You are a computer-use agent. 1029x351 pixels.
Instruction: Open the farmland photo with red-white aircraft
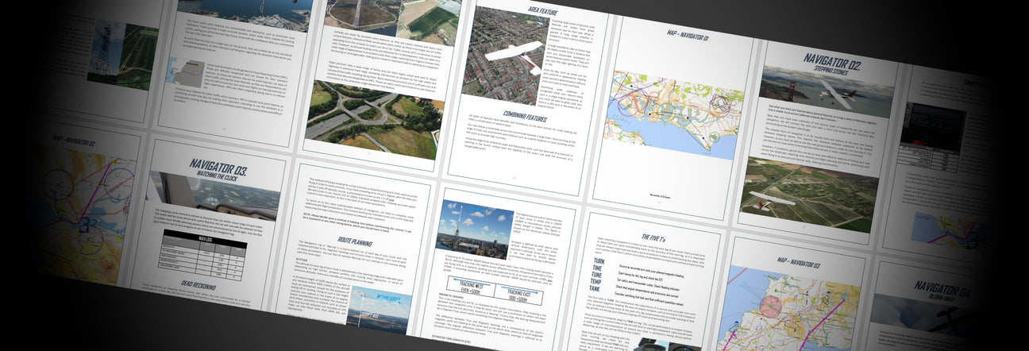point(809,194)
